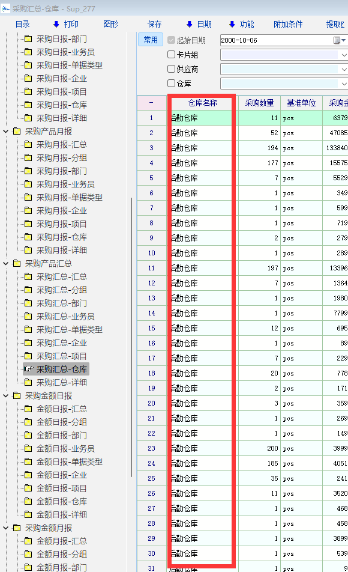Select the 常用 tab
348x572 pixels.
(151, 40)
